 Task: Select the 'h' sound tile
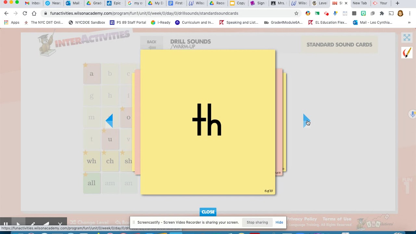[110, 96]
